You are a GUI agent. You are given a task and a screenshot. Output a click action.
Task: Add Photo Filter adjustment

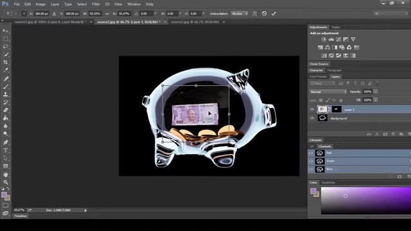(342, 47)
